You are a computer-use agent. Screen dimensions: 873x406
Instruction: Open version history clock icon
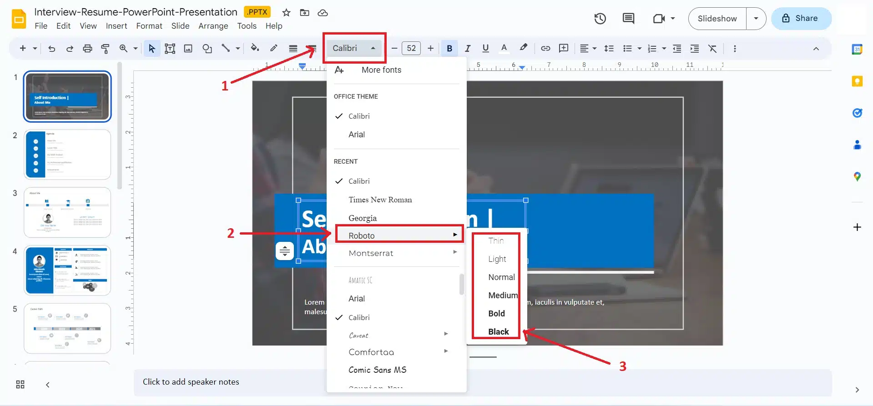600,19
